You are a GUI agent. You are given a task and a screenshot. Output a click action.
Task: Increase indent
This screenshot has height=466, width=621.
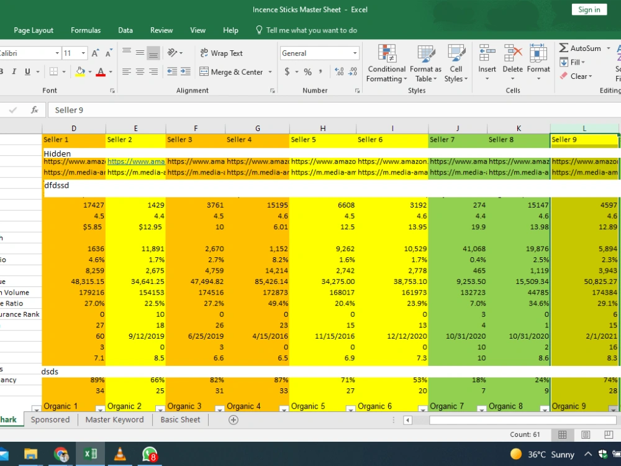(185, 71)
